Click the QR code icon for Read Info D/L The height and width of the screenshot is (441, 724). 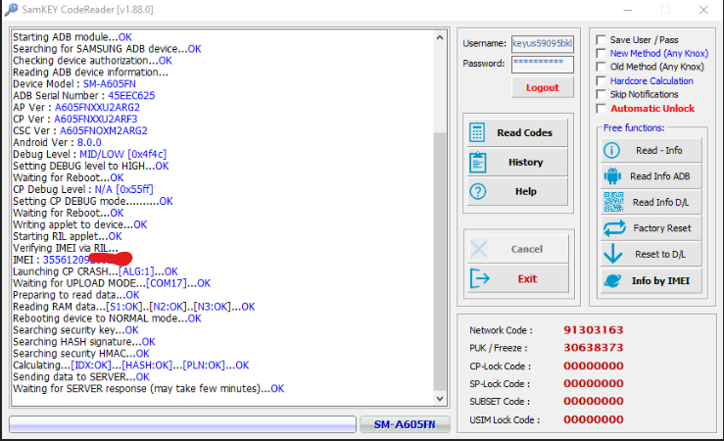[613, 202]
